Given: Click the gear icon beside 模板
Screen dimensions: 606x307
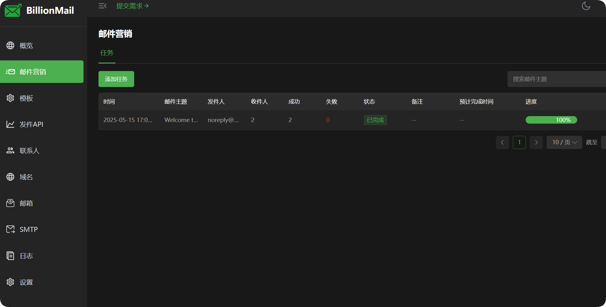Looking at the screenshot, I should pyautogui.click(x=10, y=98).
